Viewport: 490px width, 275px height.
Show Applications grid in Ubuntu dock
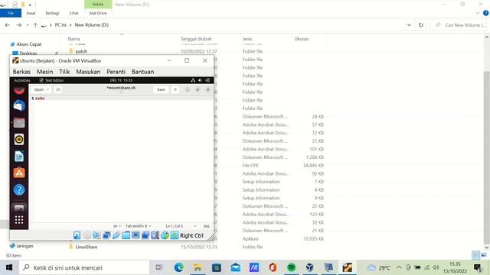(19, 220)
